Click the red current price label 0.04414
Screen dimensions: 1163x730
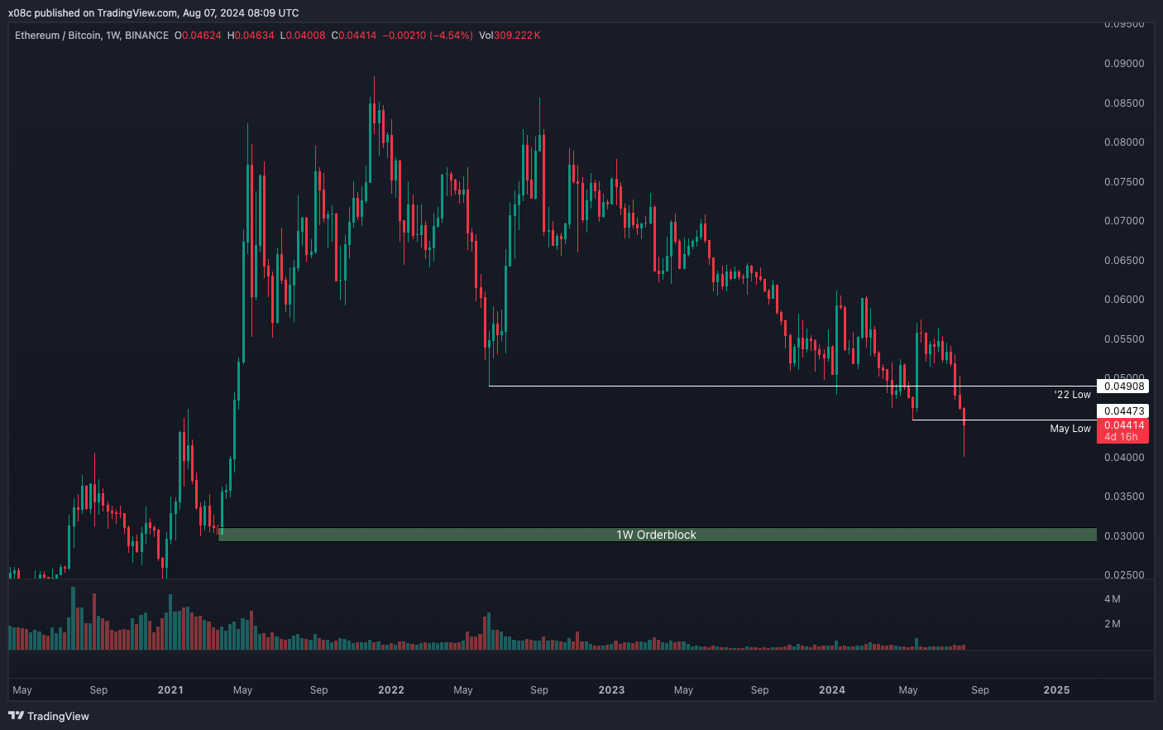click(x=1123, y=425)
